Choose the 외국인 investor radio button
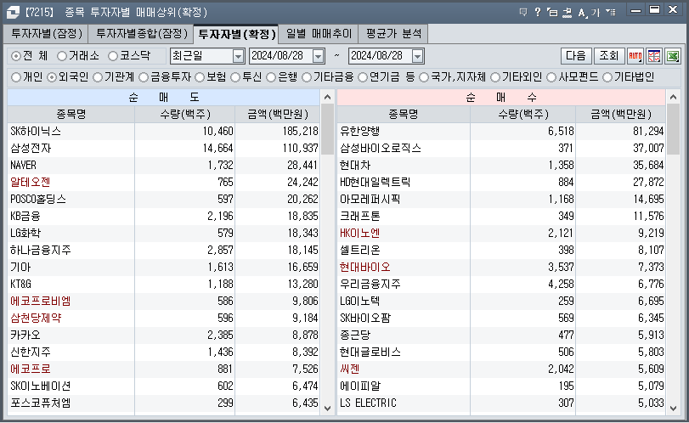689x423 pixels. click(x=52, y=77)
